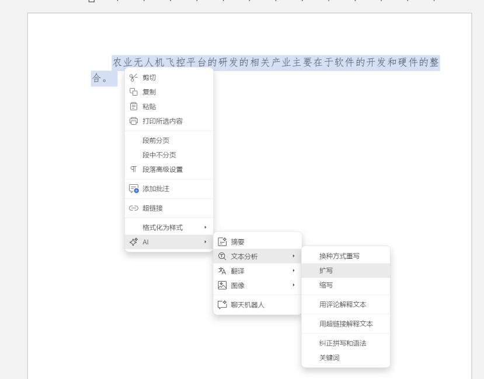This screenshot has height=379, width=484.
Task: Click the copy icon beside 复制
Action: point(133,92)
